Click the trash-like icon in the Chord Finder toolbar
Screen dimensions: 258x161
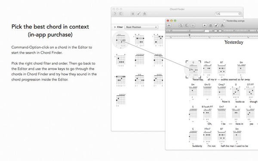click(144, 14)
